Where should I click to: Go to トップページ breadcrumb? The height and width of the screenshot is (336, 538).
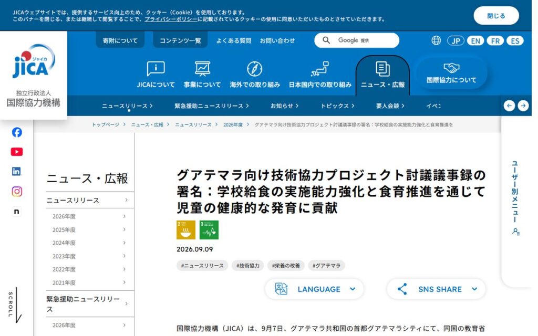(105, 125)
